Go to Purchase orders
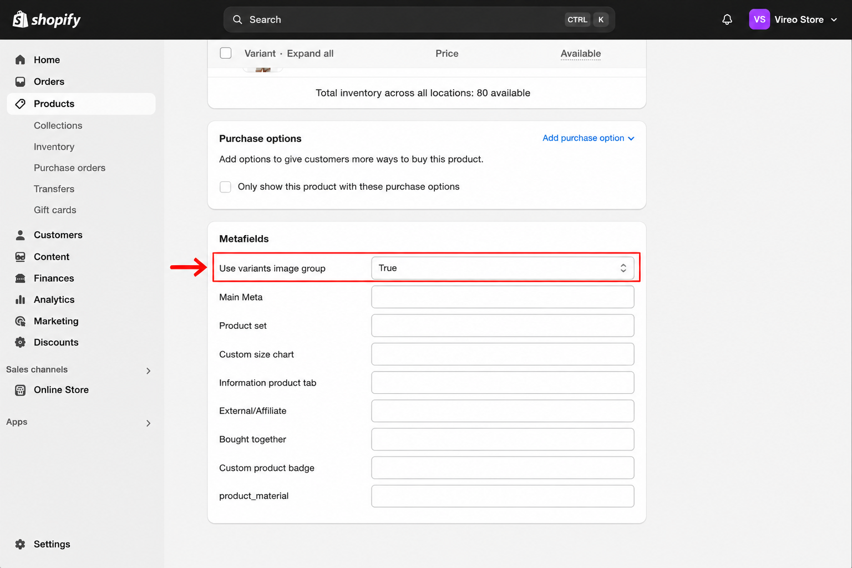 click(x=69, y=168)
